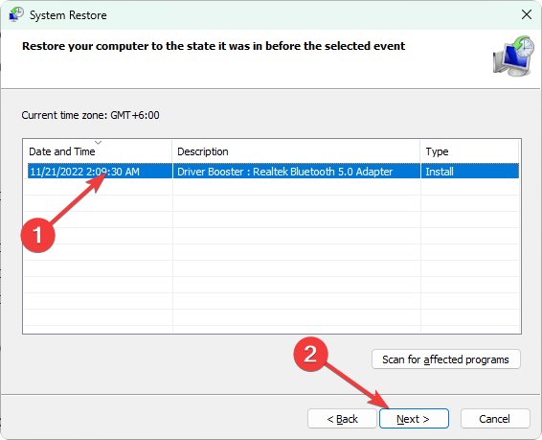542x440 pixels.
Task: Sort by the Description column header
Action: click(296, 151)
